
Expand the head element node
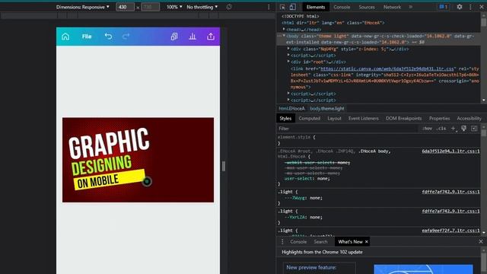[284, 29]
